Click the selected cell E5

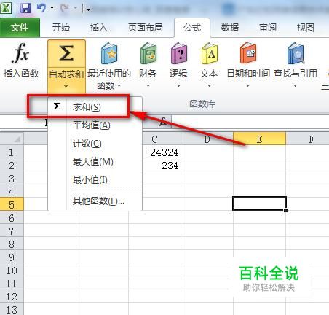[259, 203]
